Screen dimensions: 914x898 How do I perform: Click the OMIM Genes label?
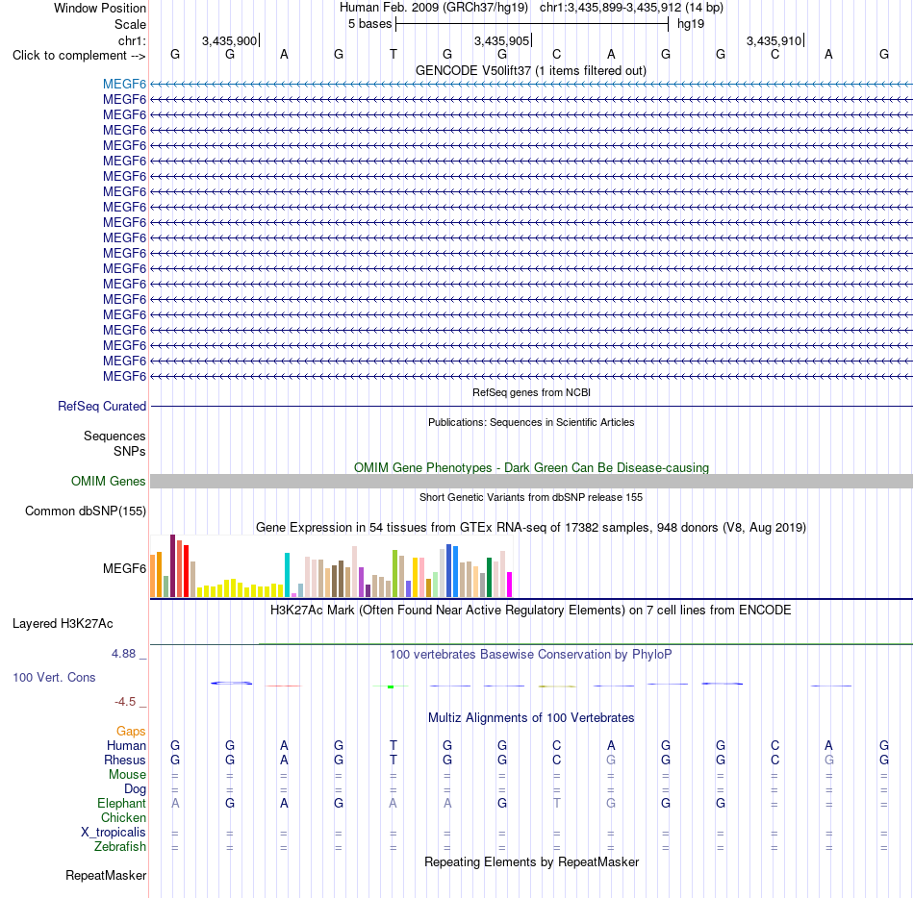[108, 481]
